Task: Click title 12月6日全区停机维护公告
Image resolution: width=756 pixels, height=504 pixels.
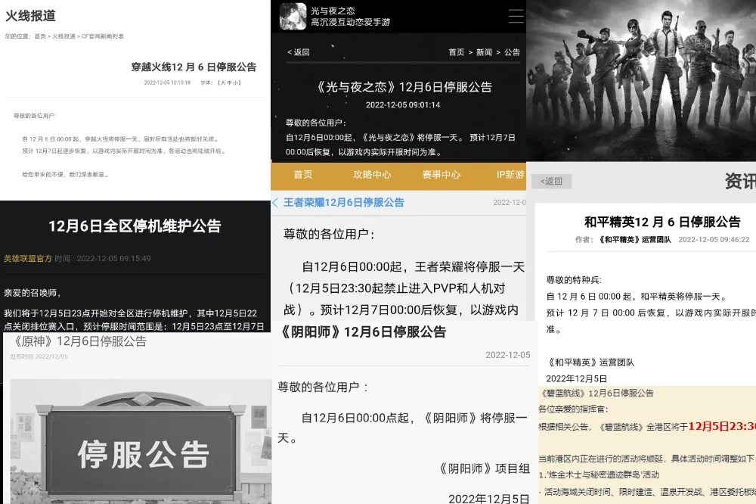Action: point(135,226)
